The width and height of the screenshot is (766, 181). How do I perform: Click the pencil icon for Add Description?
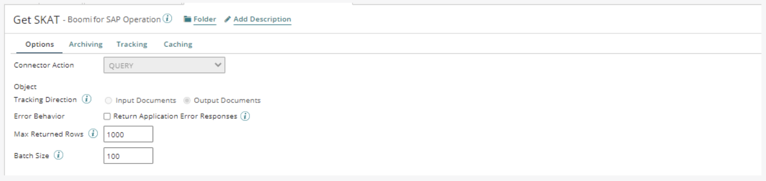(x=228, y=19)
